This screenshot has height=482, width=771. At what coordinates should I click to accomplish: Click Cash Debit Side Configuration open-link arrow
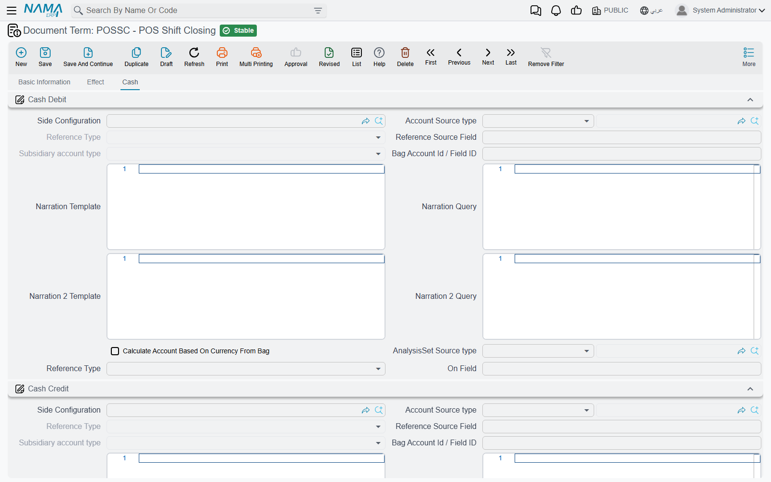(x=366, y=121)
